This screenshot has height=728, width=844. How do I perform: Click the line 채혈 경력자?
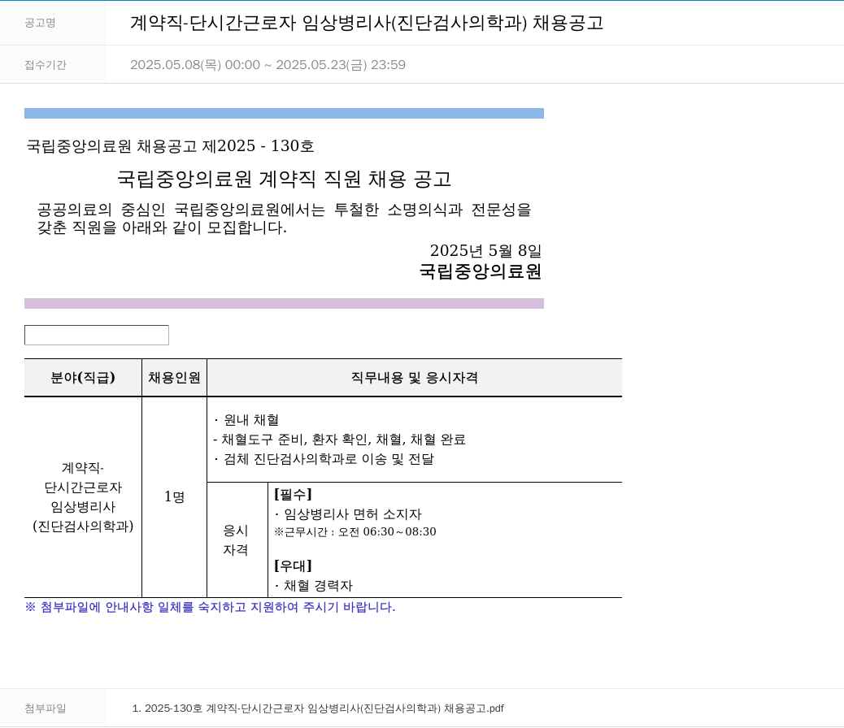tap(313, 586)
